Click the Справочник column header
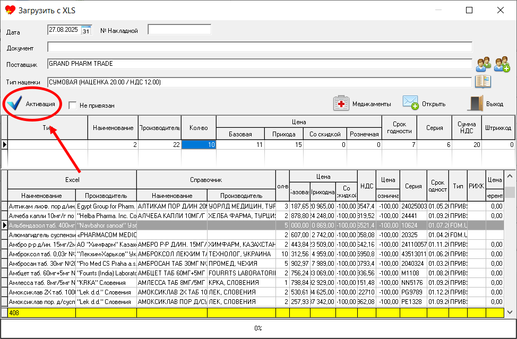Viewport: 517px width, 339px height. [206, 180]
